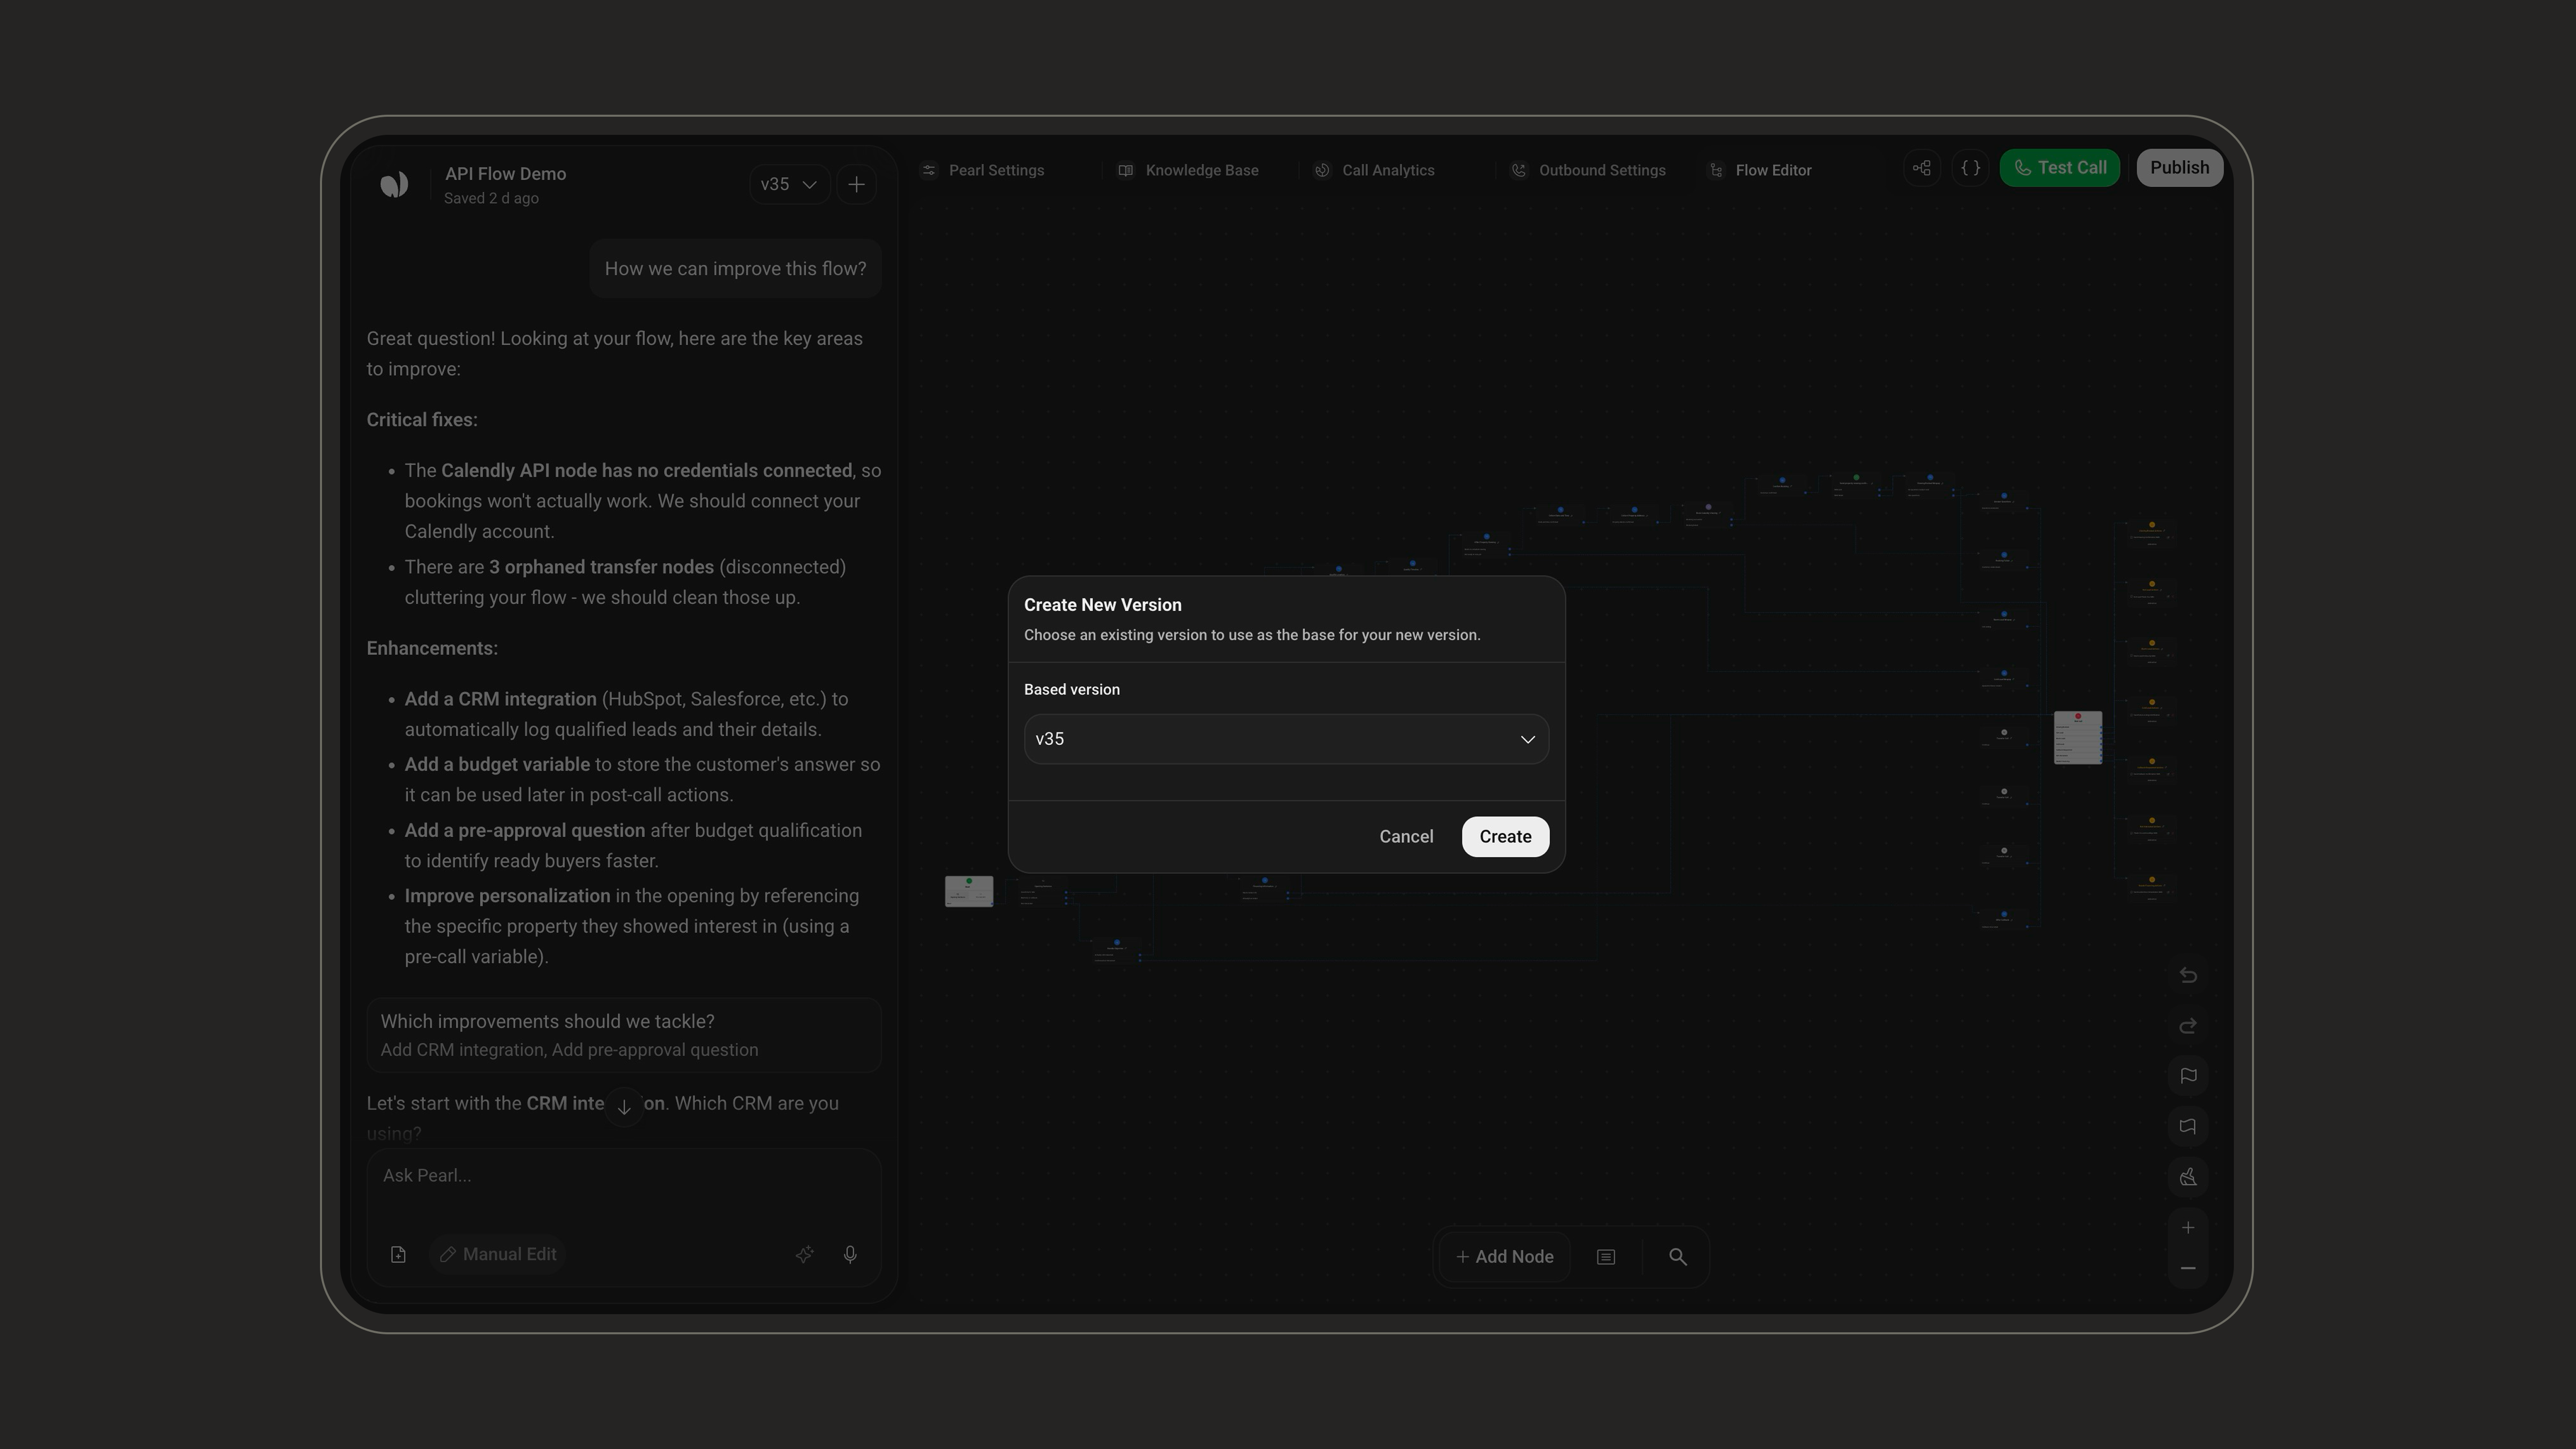Click the flag icon on canvas toolbar
The image size is (2576, 1449).
coord(2188,1076)
